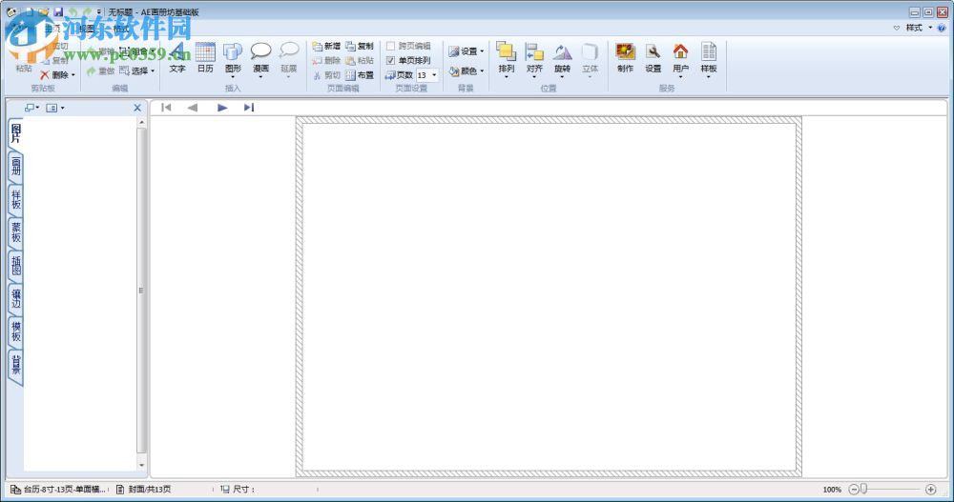Click the 删除 delete button in clipboard group
Image resolution: width=954 pixels, height=502 pixels.
(x=58, y=75)
